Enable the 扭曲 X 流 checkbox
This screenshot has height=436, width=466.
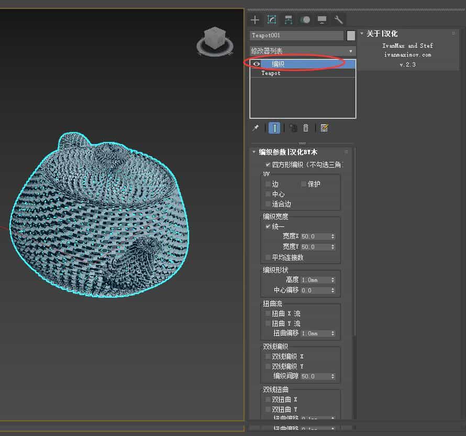pyautogui.click(x=268, y=313)
